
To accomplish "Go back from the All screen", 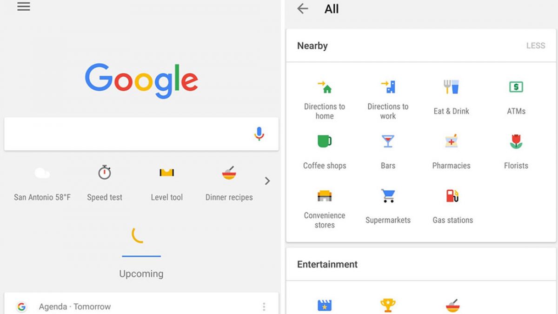I will tap(303, 8).
